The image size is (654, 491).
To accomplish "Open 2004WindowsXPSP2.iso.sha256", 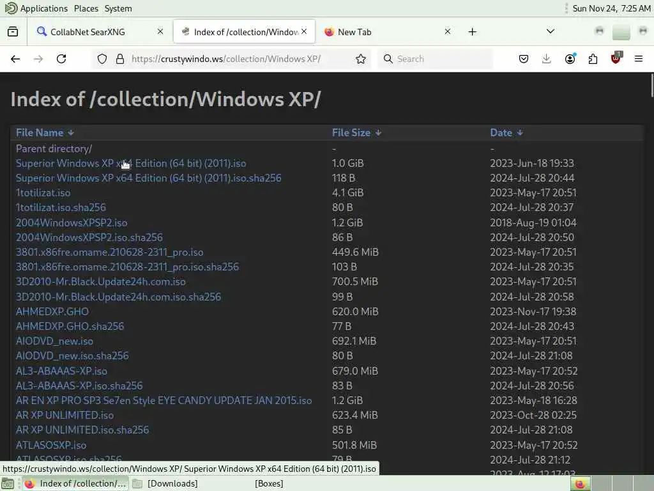I will (89, 237).
